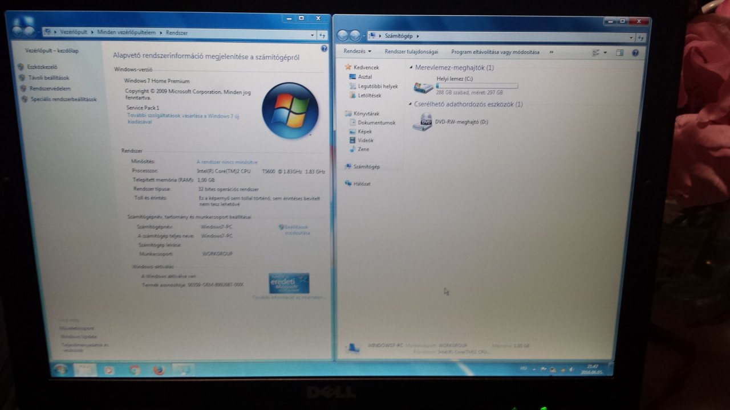730x410 pixels.
Task: Click További szolgáltatások vásárlása link
Action: 182,118
